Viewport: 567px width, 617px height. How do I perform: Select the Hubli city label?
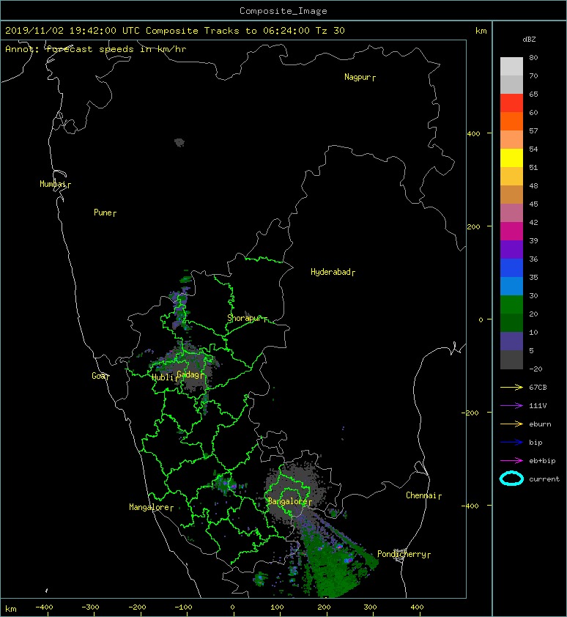pos(165,378)
